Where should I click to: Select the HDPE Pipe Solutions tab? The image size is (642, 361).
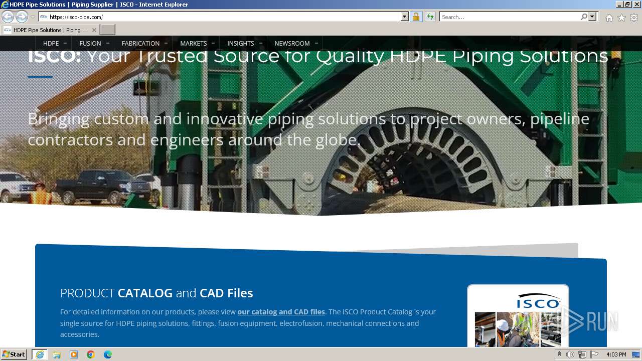pyautogui.click(x=50, y=30)
